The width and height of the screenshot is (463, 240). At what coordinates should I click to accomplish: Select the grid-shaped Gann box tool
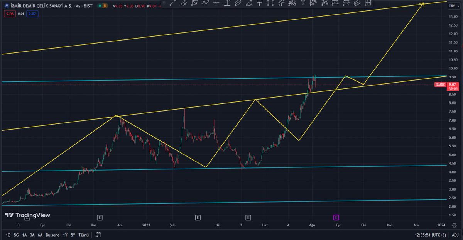[x=368, y=3]
